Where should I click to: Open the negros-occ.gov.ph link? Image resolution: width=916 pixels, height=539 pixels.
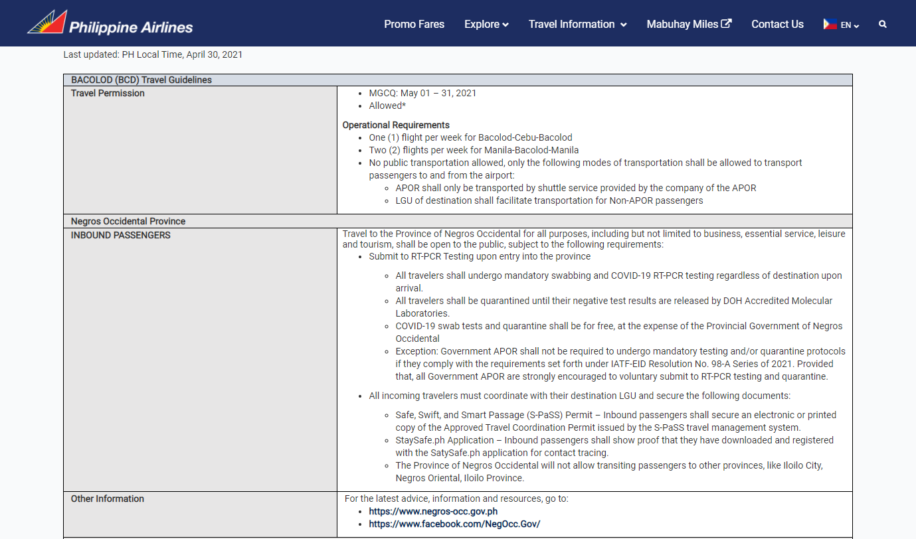(433, 511)
